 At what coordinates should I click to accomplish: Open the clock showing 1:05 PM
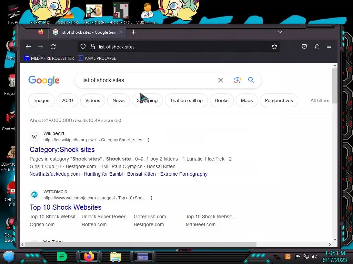(x=335, y=256)
